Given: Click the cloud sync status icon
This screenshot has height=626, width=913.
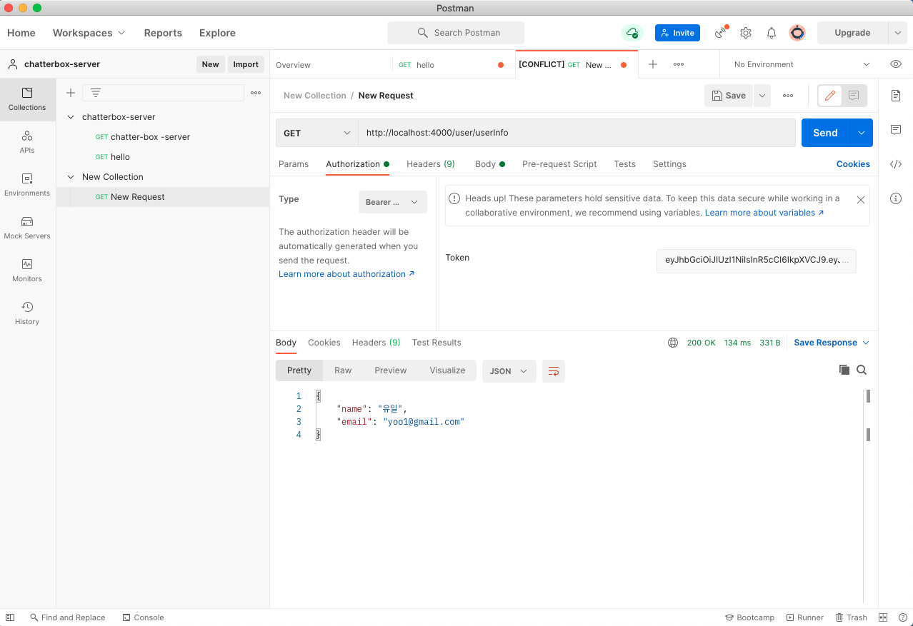Looking at the screenshot, I should click(x=632, y=33).
